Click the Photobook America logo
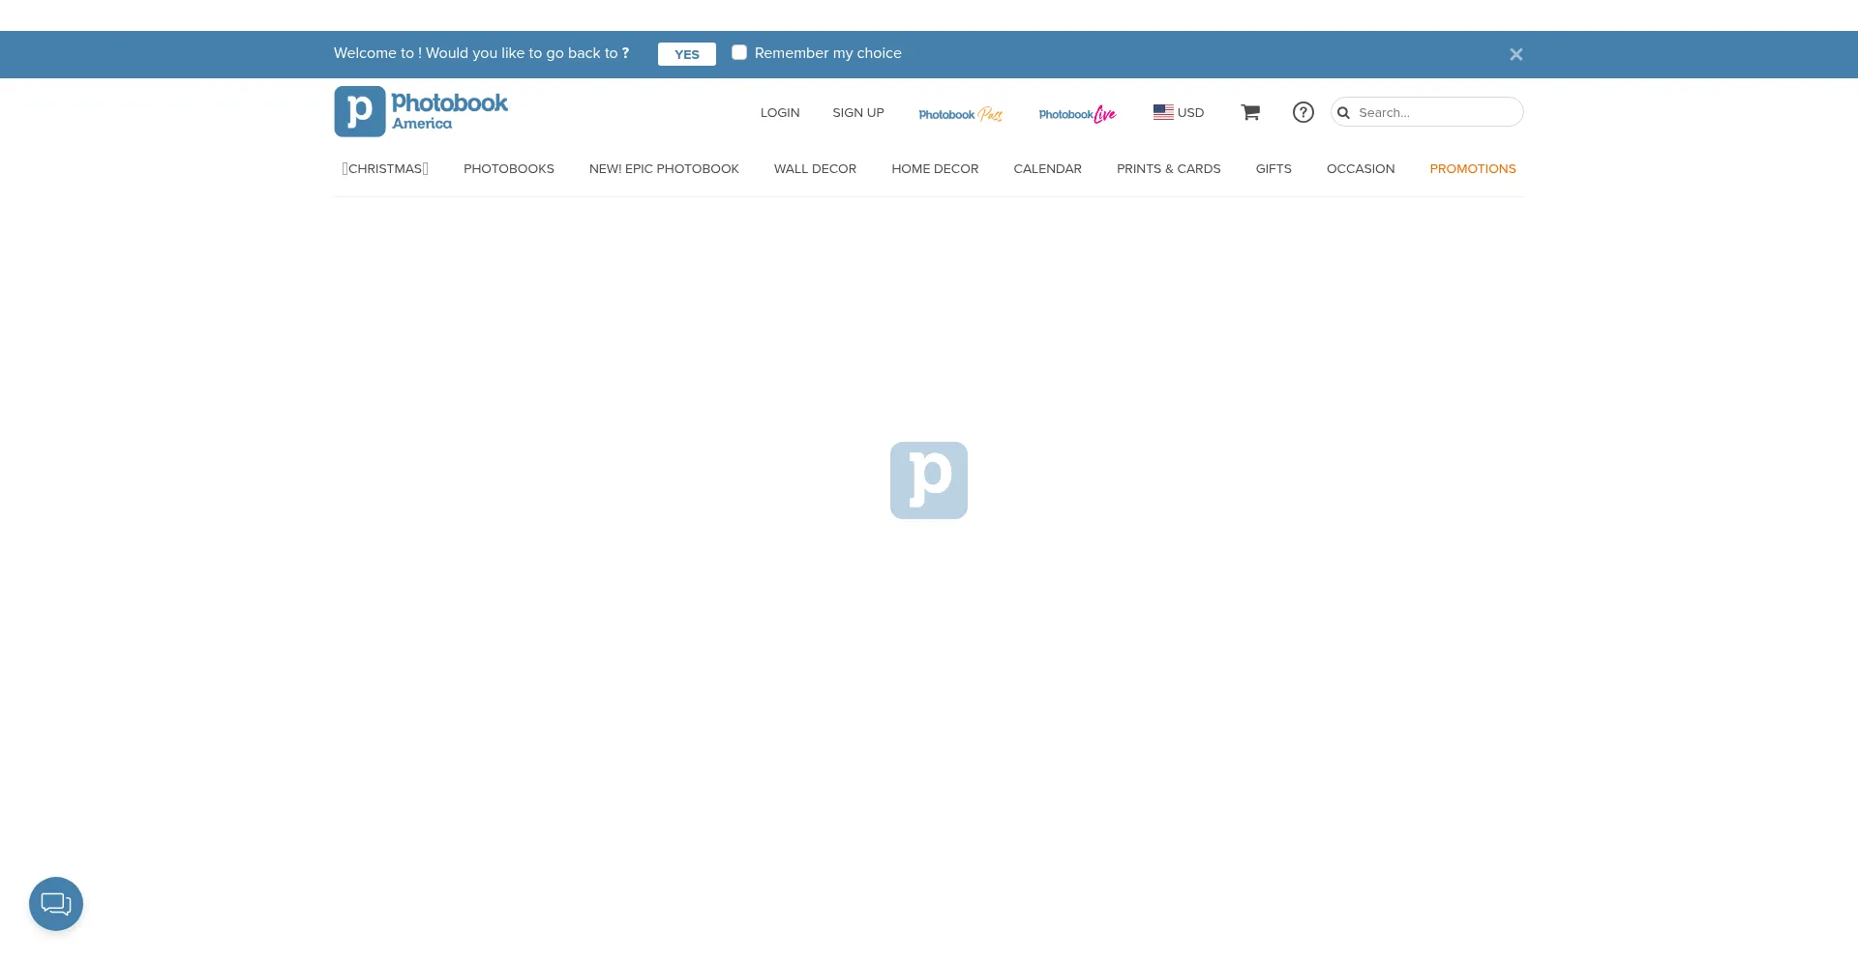 (x=421, y=112)
